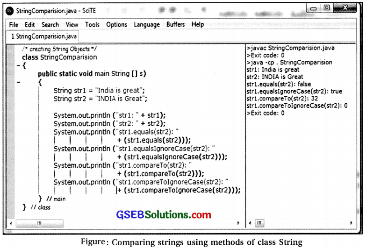Click the output pane scrollbar thumb
This screenshot has width=366, height=249.
click(x=259, y=223)
